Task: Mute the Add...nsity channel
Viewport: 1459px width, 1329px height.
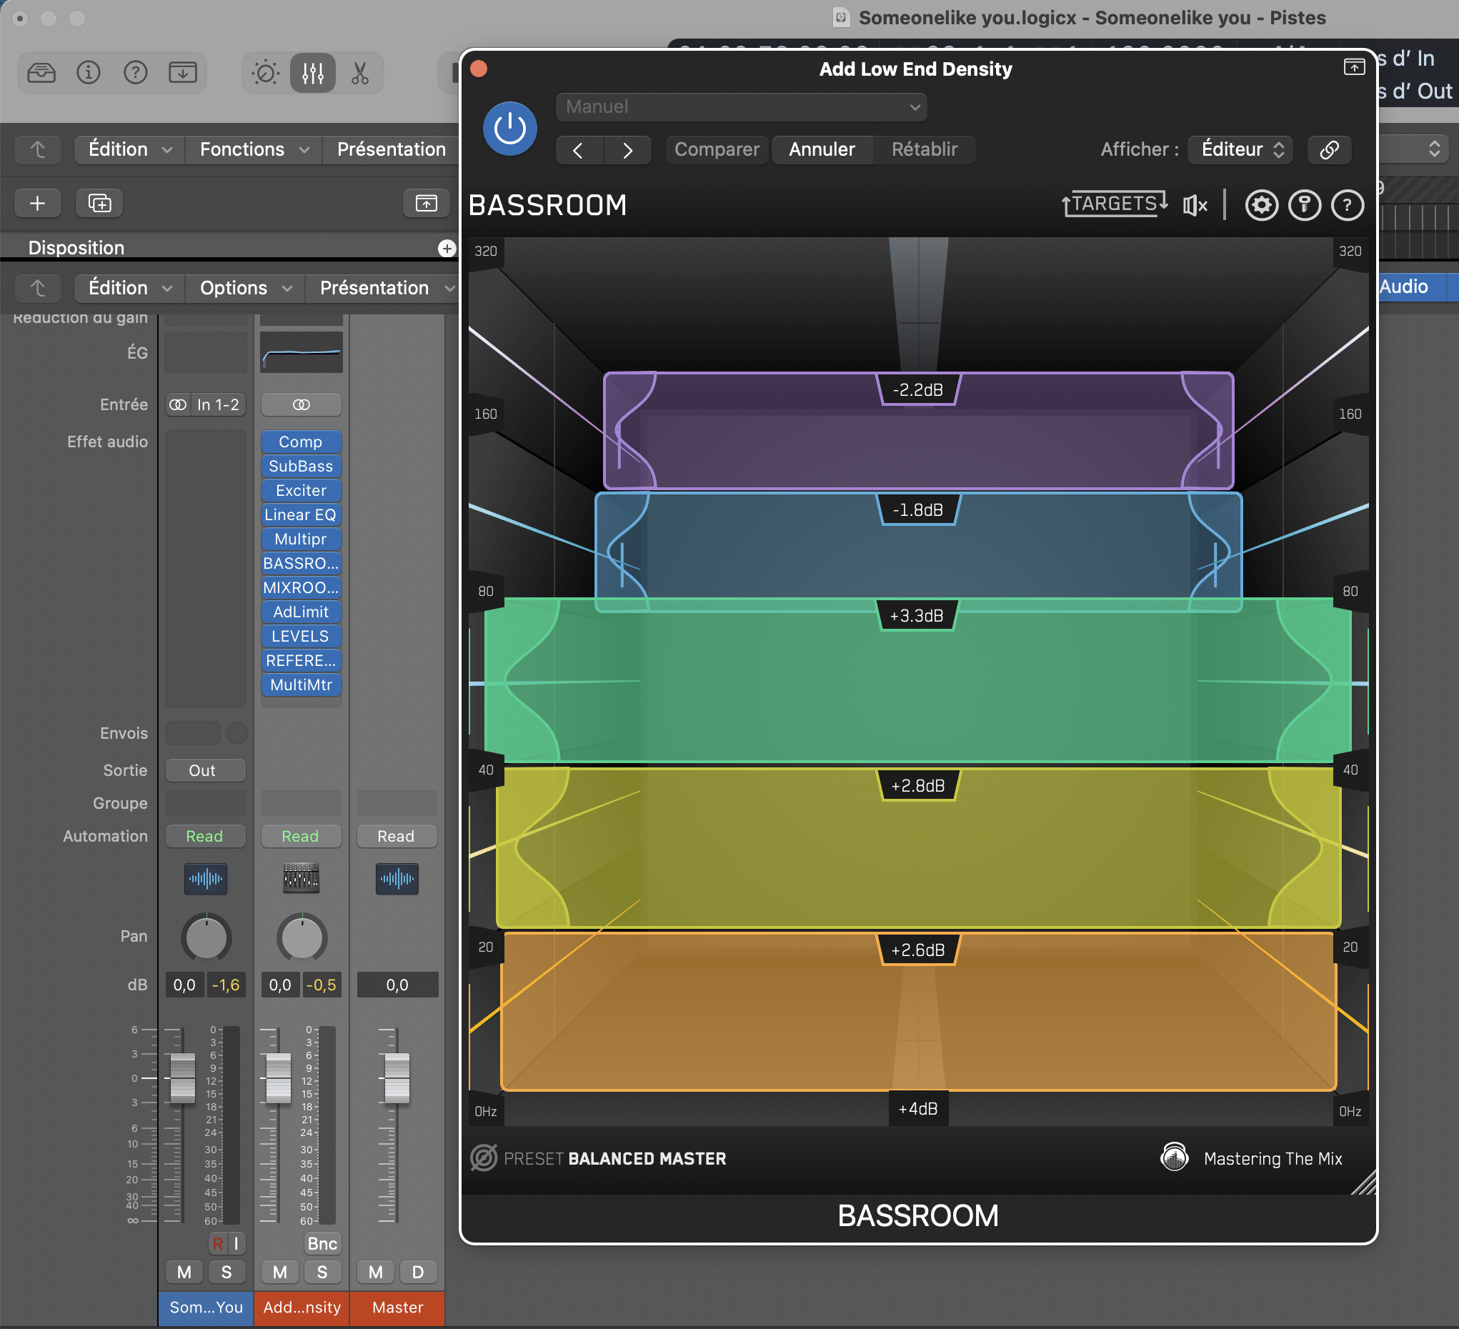Action: 279,1272
